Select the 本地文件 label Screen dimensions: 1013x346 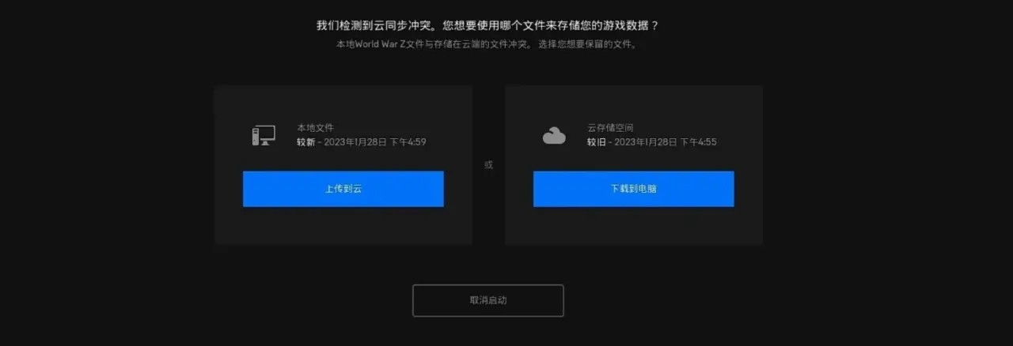coord(315,127)
